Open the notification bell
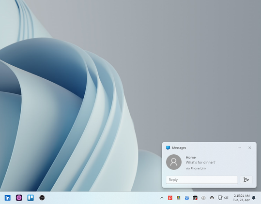 click(254, 198)
